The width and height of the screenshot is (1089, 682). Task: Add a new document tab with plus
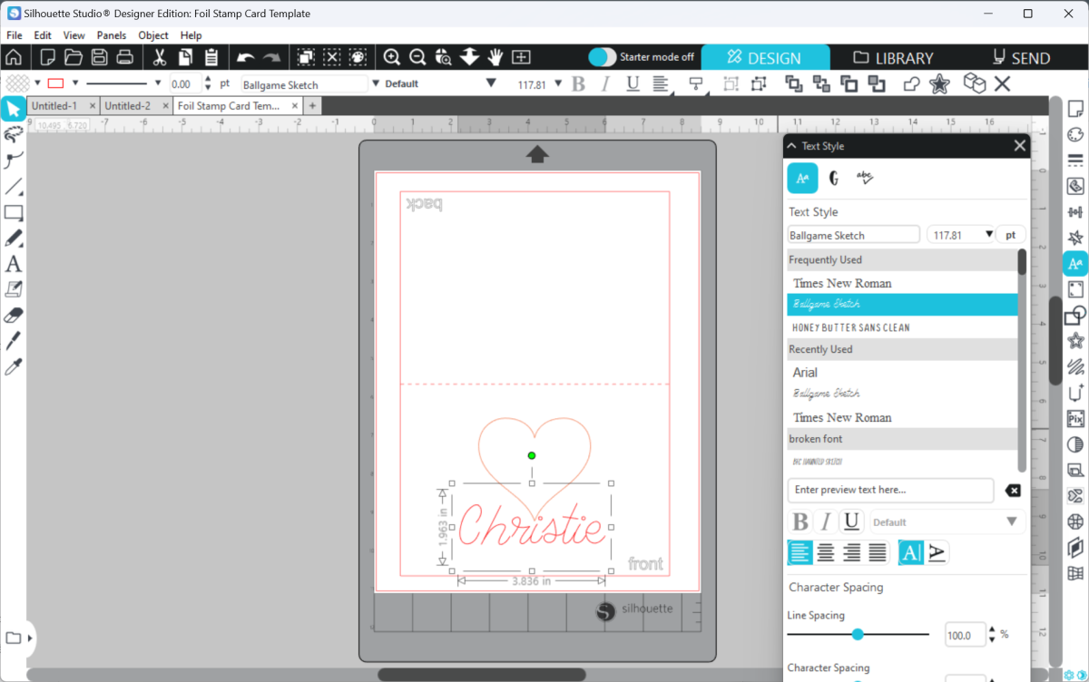pyautogui.click(x=312, y=105)
